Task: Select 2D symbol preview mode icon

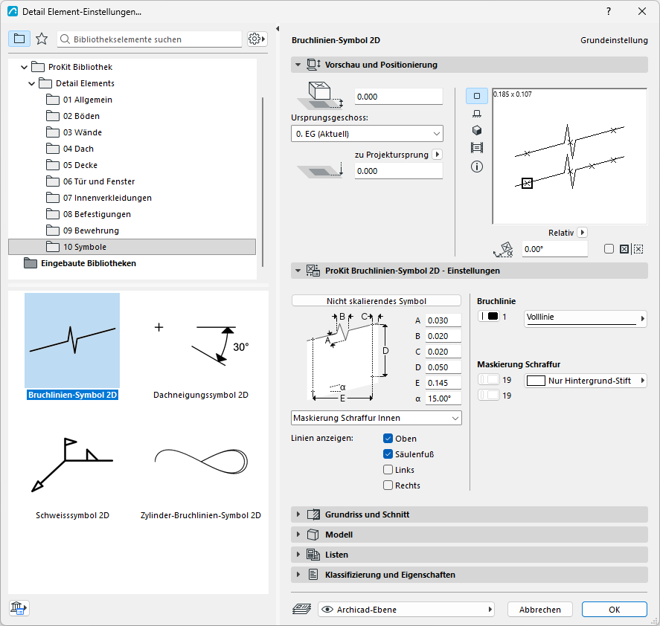Action: (x=476, y=96)
